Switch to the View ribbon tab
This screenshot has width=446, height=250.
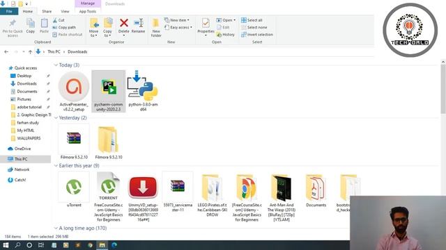pos(65,11)
